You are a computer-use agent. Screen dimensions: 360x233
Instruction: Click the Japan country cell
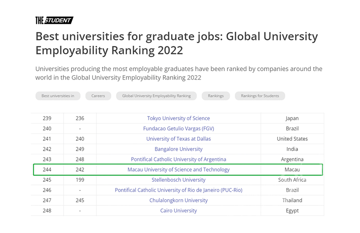pos(292,118)
